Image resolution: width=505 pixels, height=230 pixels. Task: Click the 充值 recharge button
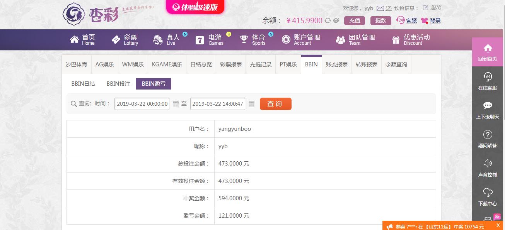tap(355, 20)
